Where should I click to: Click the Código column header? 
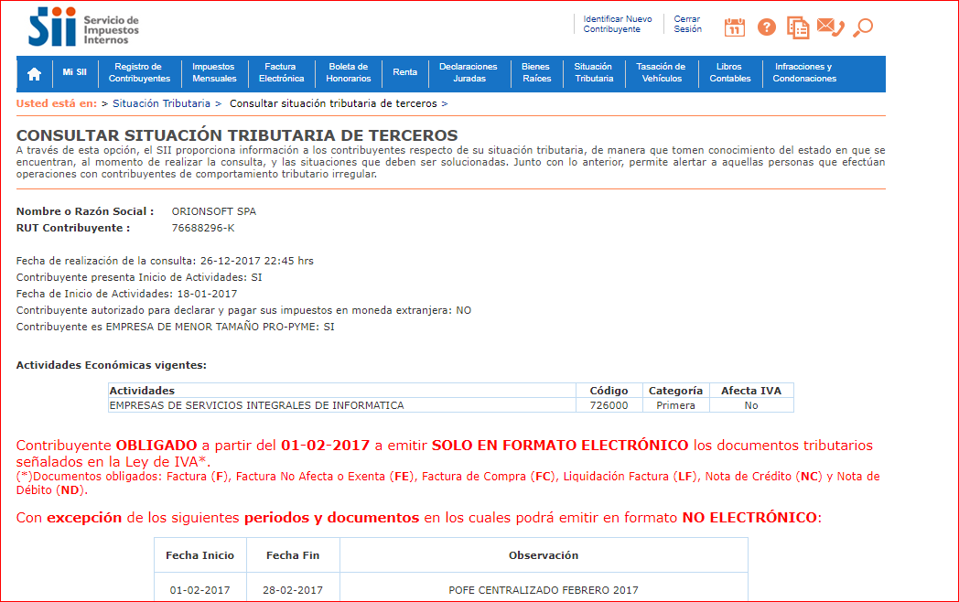(x=609, y=391)
